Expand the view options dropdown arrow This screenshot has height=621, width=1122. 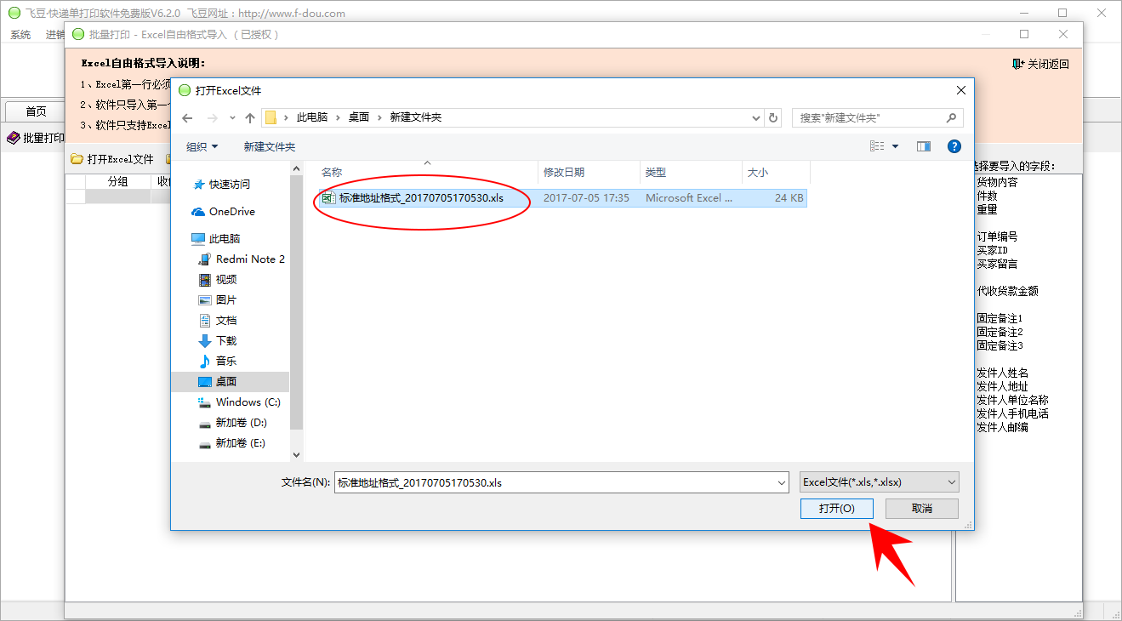[x=895, y=147]
